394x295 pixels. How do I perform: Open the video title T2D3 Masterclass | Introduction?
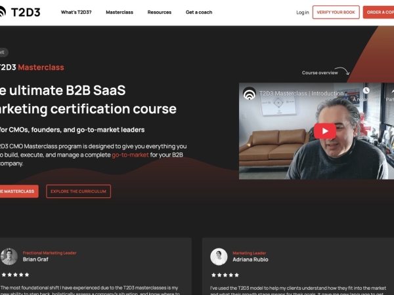pyautogui.click(x=301, y=94)
